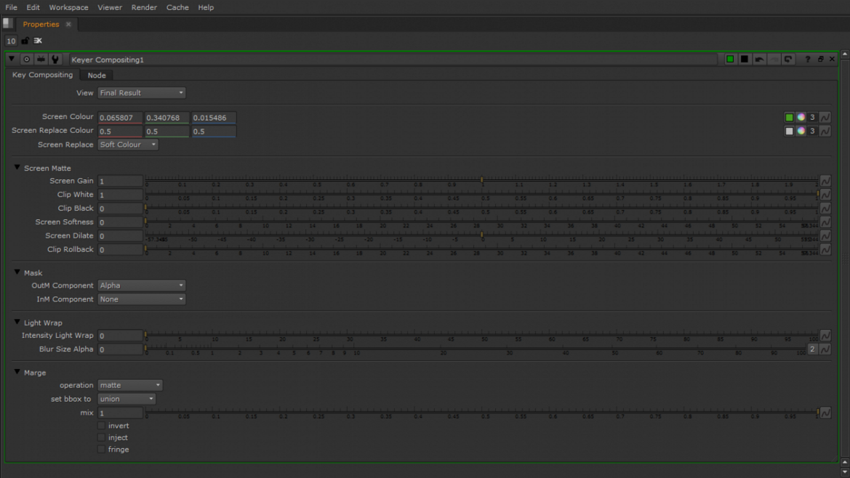Open the node settings wrench menu
Screen dimensions: 850x478
pyautogui.click(x=56, y=59)
